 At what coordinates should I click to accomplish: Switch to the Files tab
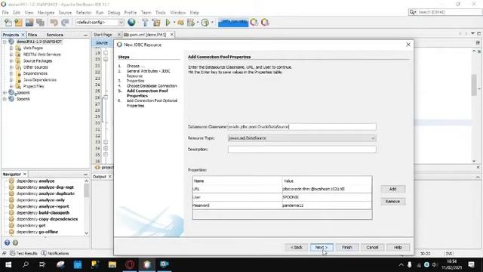(32, 35)
